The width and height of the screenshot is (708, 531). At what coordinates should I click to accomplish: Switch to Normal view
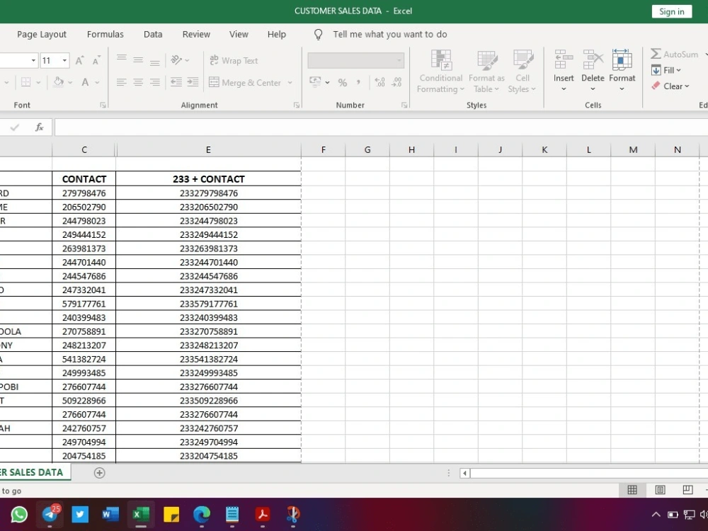pyautogui.click(x=632, y=490)
